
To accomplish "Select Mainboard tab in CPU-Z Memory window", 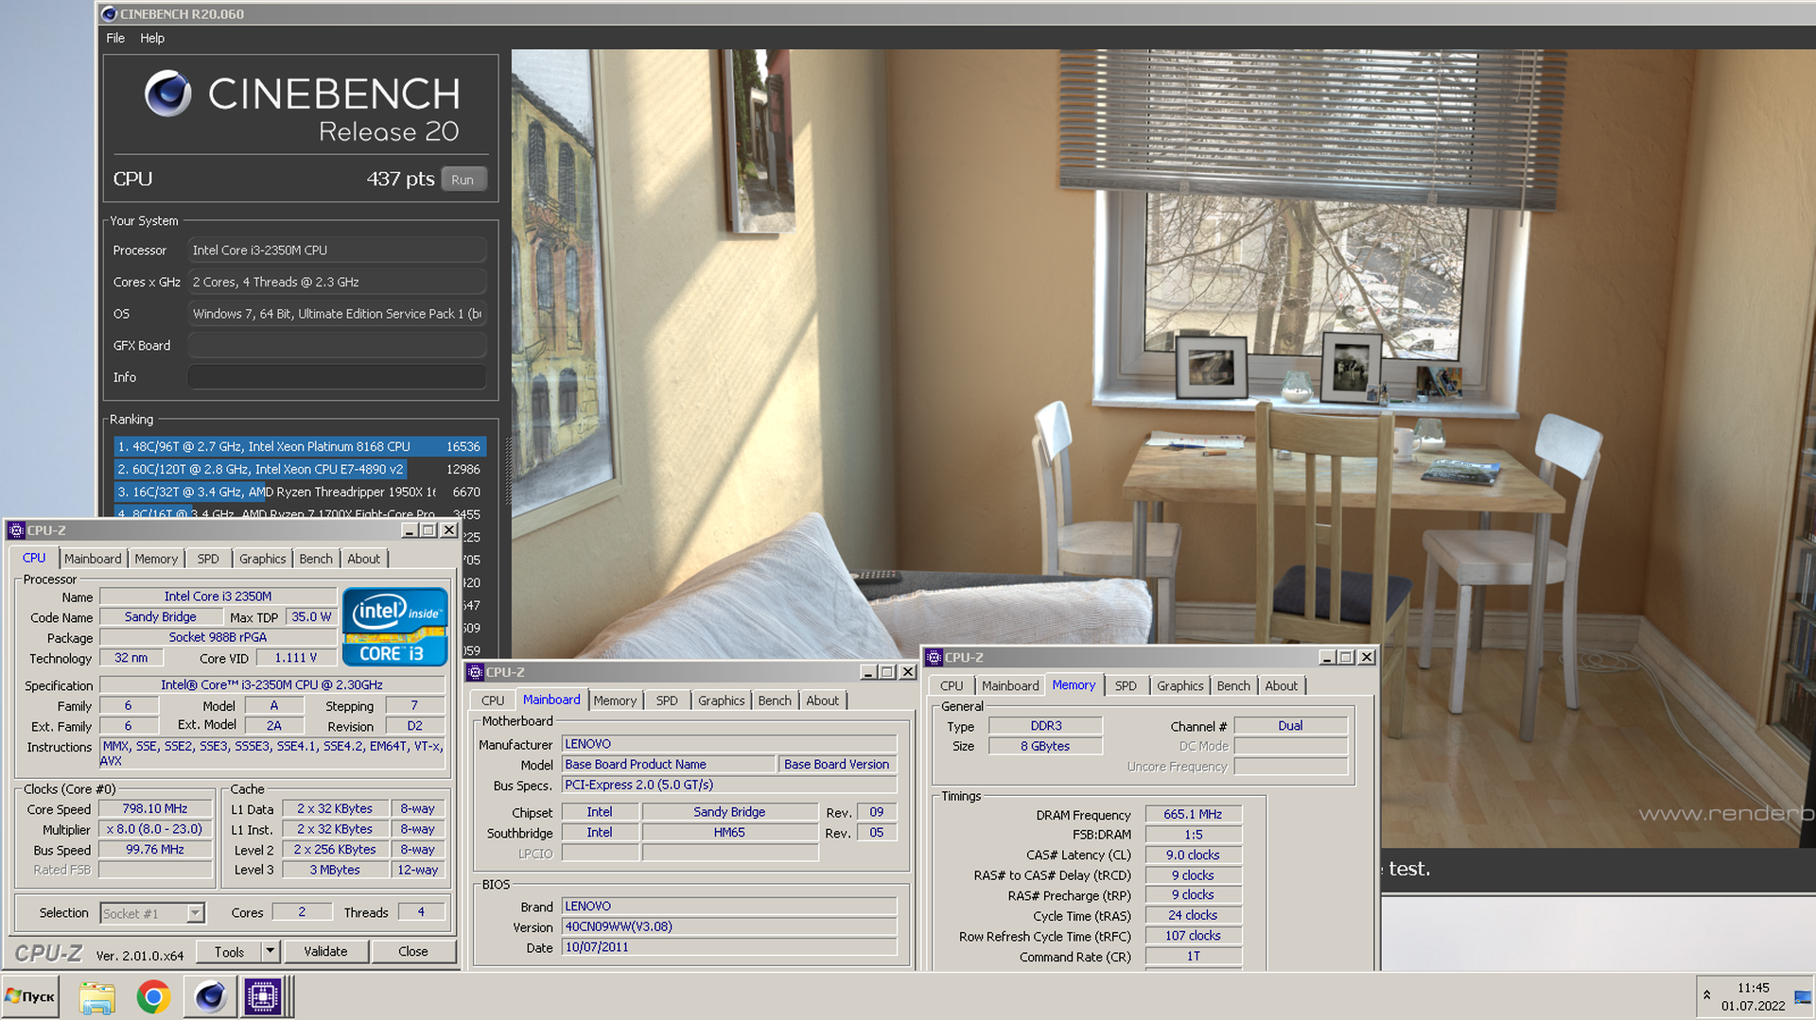I will click(1010, 685).
